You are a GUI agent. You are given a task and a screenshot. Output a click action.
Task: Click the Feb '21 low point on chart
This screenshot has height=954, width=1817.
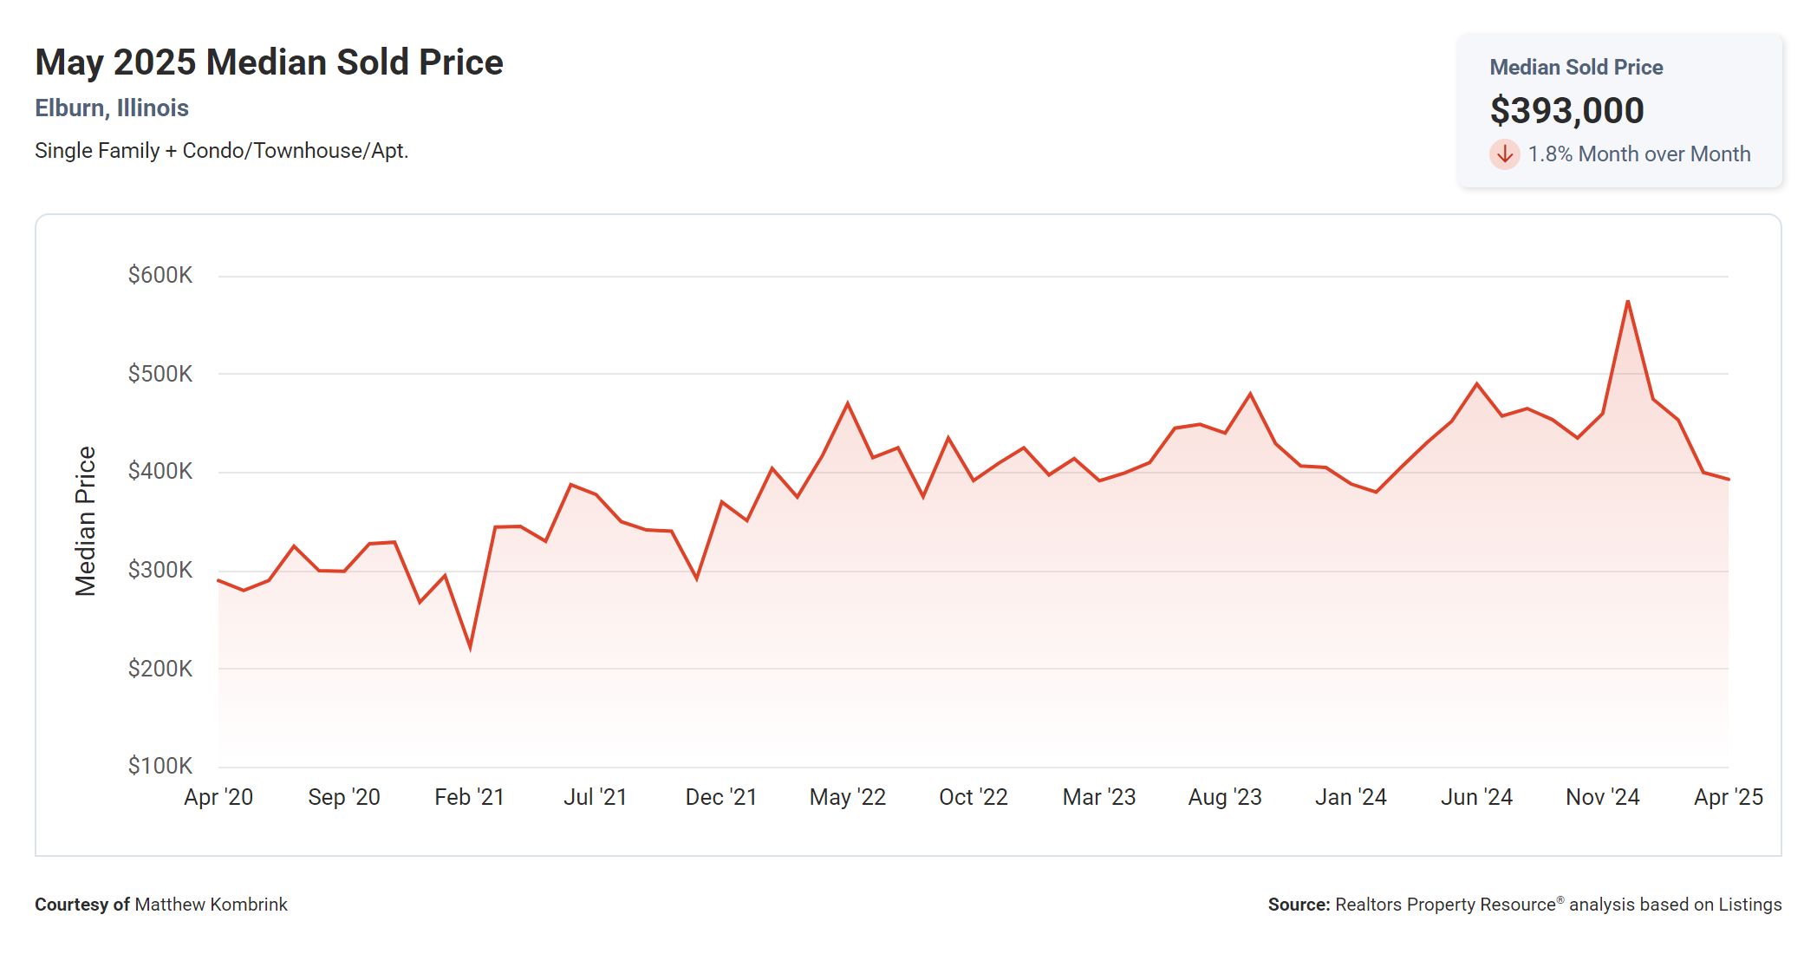[470, 647]
